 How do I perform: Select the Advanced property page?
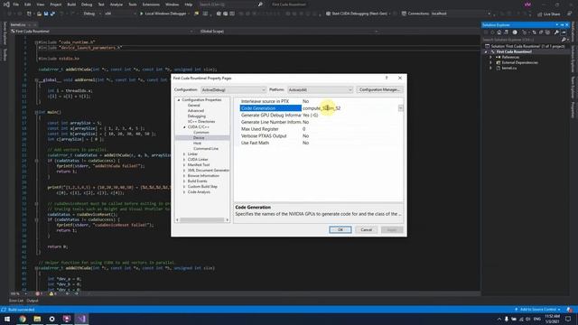[196, 110]
